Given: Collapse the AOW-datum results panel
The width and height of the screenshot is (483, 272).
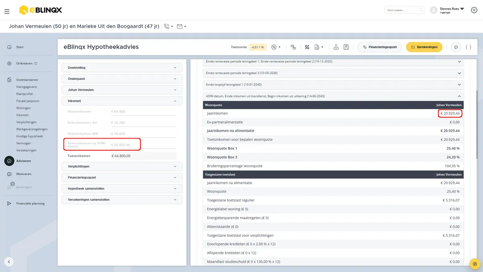Looking at the screenshot, I should pos(333,96).
